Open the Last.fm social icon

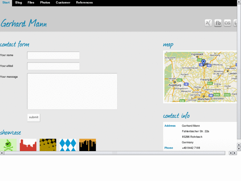[x=227, y=23]
